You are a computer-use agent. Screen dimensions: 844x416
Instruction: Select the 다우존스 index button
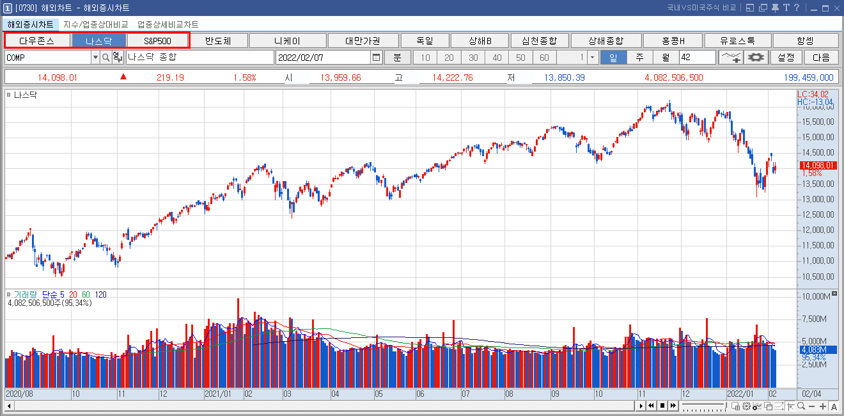[36, 41]
